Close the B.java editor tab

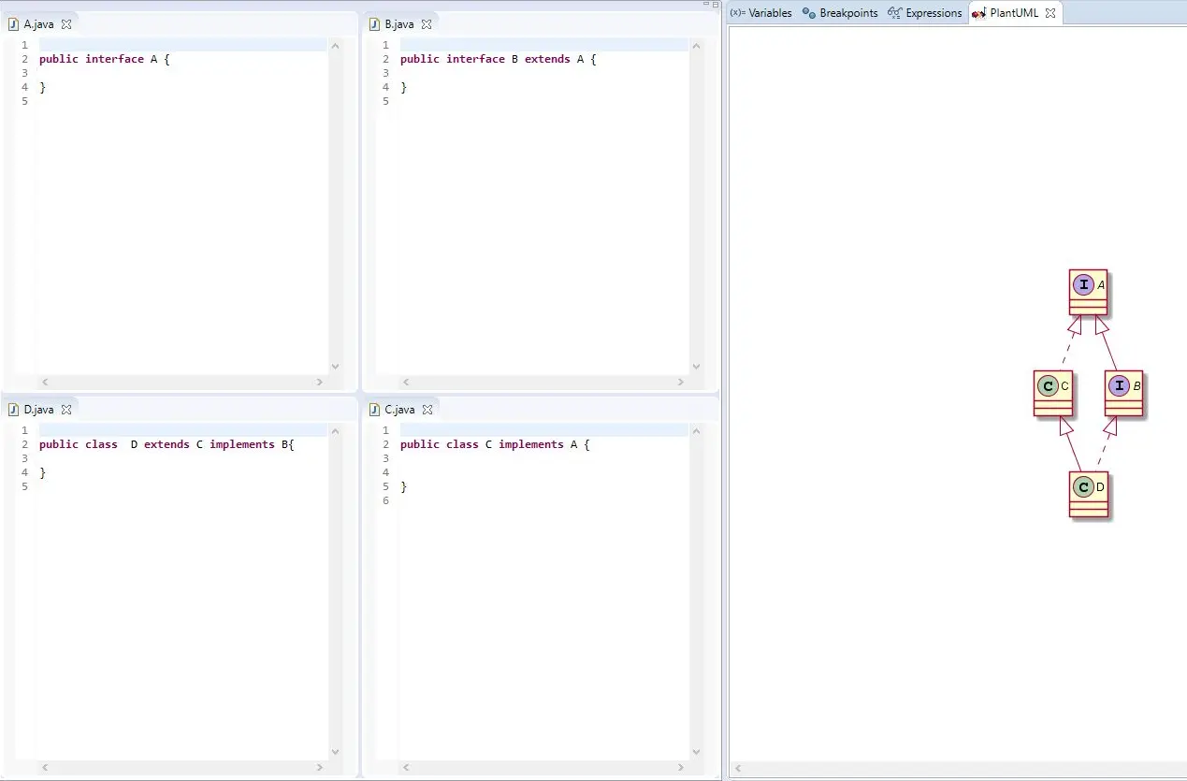pos(427,24)
